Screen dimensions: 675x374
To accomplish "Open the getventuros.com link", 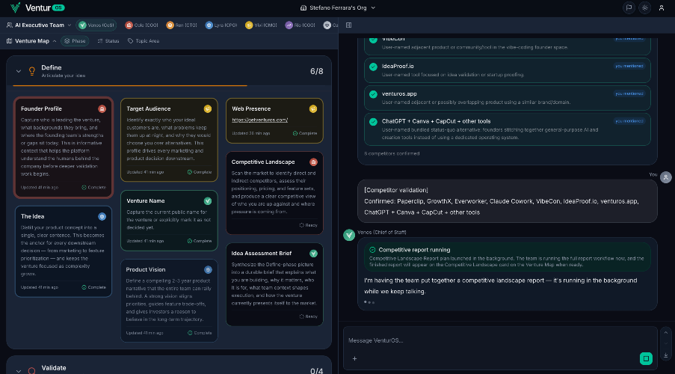I will (x=259, y=120).
